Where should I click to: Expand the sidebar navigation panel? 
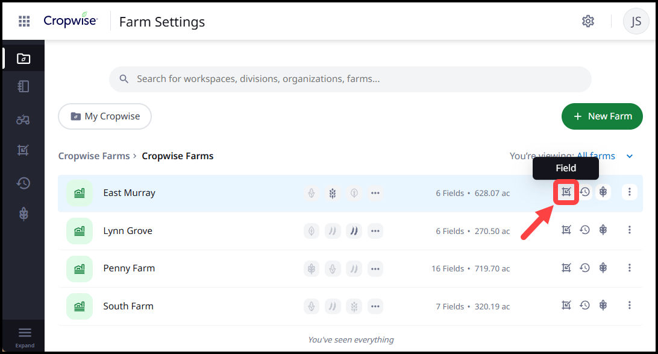pos(24,337)
